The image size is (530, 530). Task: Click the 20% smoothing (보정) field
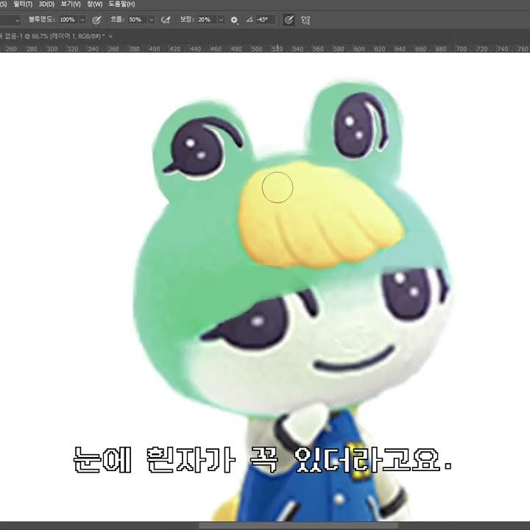coord(207,20)
